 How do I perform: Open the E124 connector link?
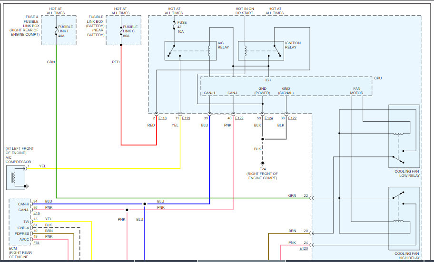pos(268,118)
